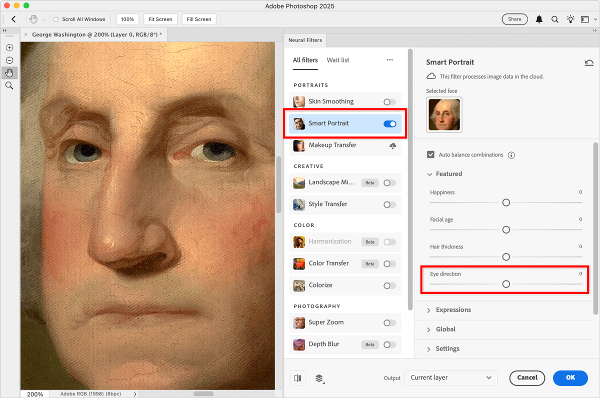Click the Happiness slider handle
Viewport: 600px width, 398px height.
[x=506, y=202]
